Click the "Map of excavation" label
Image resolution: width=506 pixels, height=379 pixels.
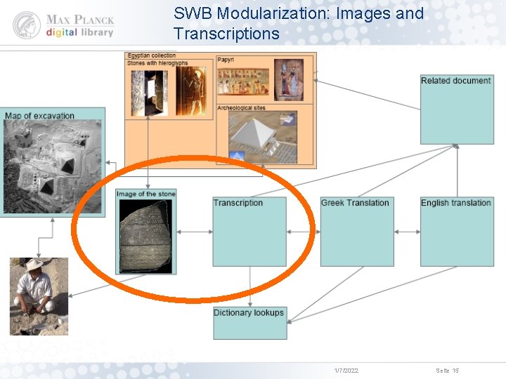coord(39,116)
